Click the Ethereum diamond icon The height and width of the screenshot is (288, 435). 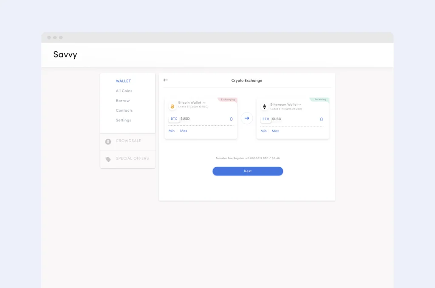(x=264, y=107)
